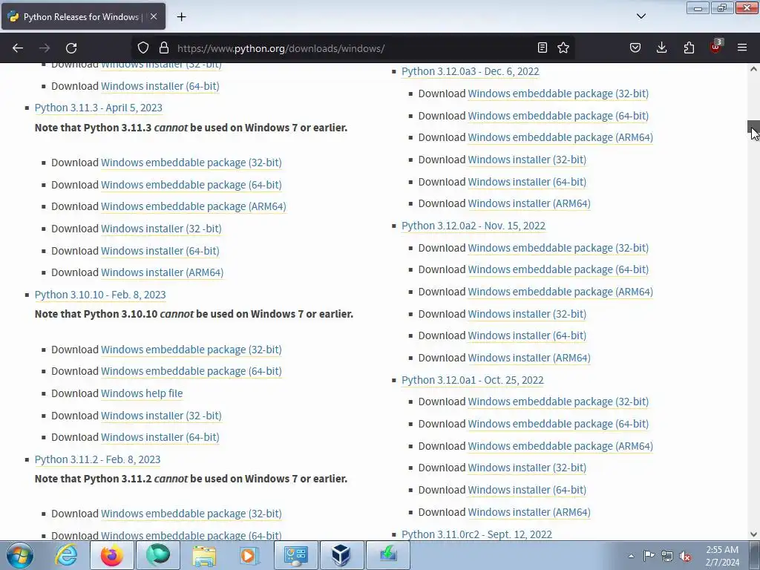Download Python 3.12.0a2 embeddable package (64-bit)
This screenshot has height=570, width=760.
[x=558, y=269]
